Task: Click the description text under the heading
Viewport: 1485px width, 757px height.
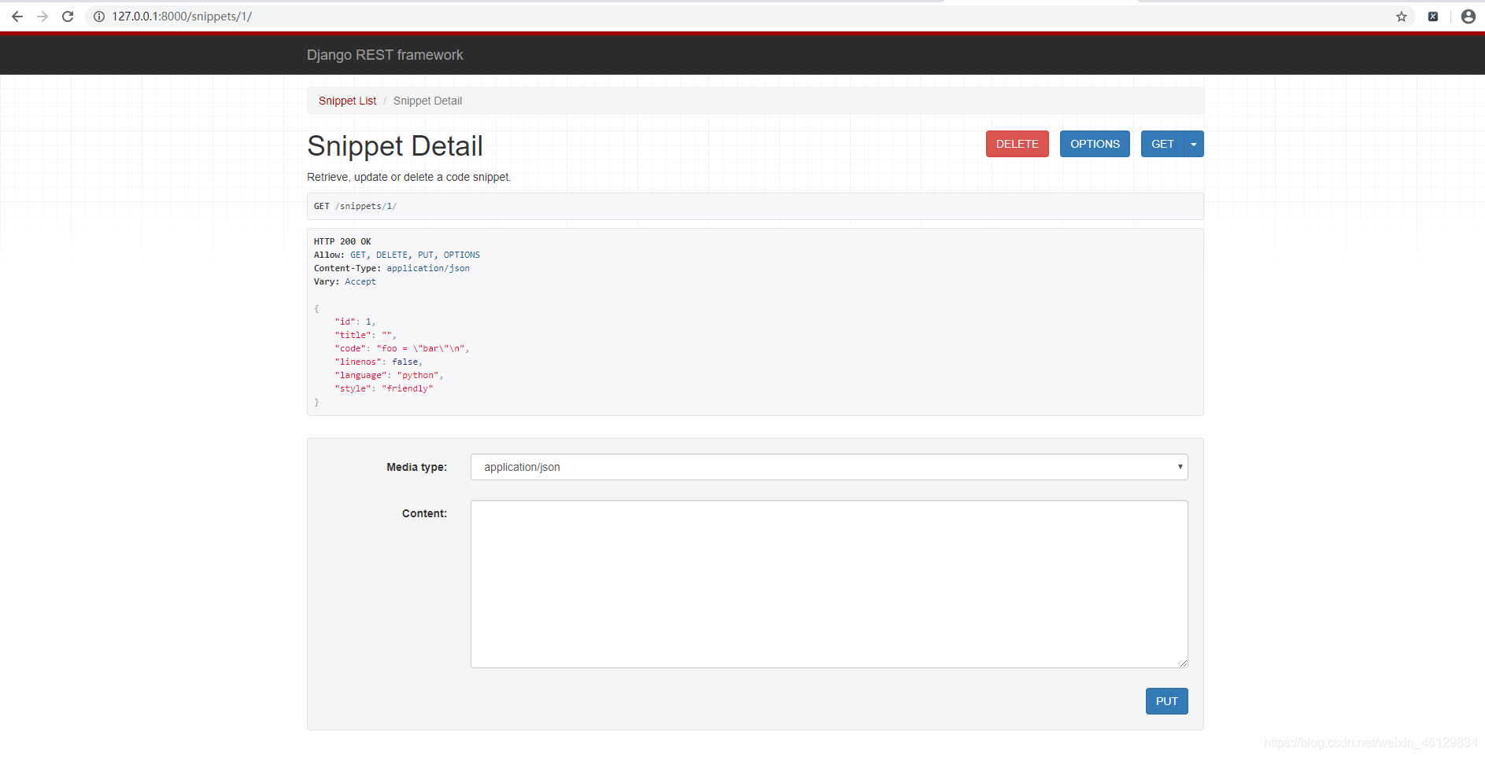Action: (409, 177)
